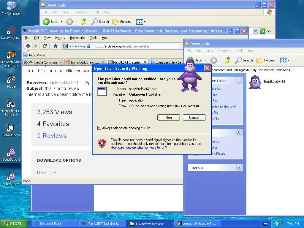Click the Start button

(14, 224)
